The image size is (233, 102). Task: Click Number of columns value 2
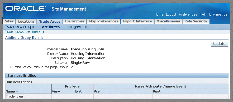click(72, 67)
